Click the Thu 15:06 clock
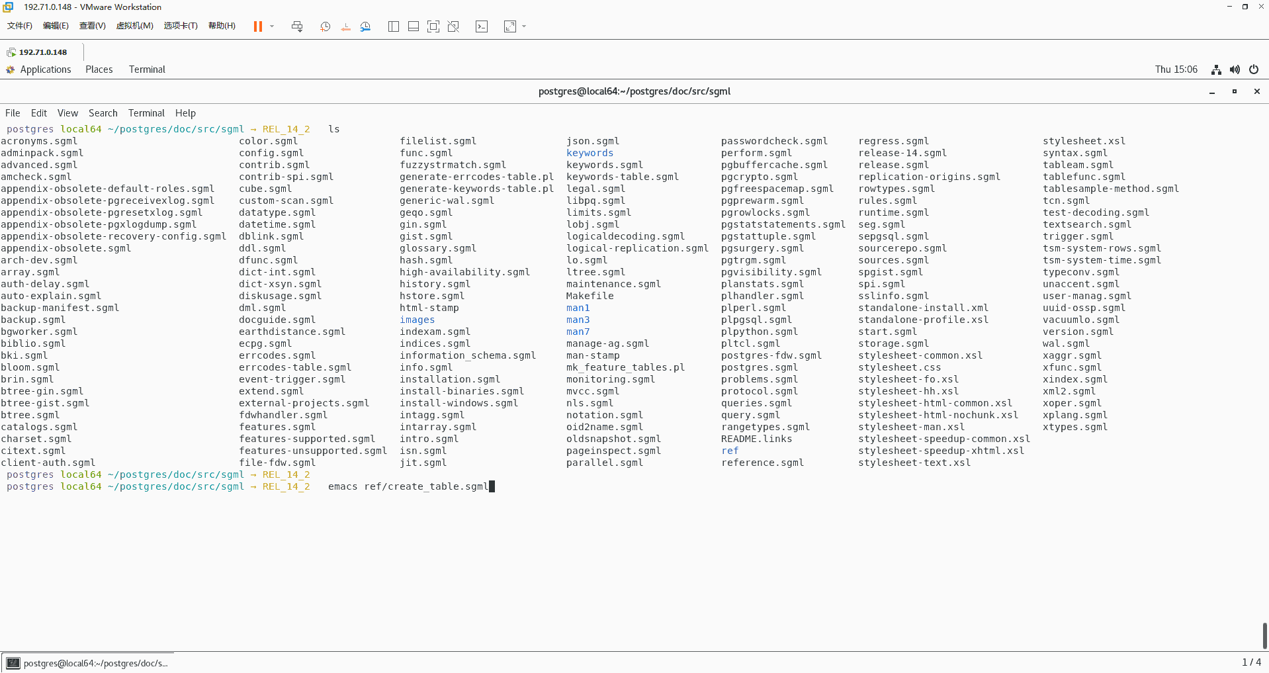1269x673 pixels. [1176, 69]
